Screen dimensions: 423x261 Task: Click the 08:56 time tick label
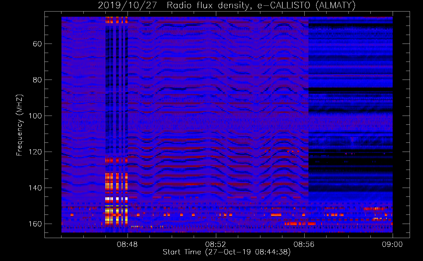tap(304, 245)
